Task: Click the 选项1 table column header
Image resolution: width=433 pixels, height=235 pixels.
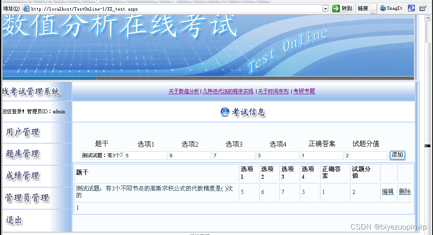Action: (x=248, y=173)
